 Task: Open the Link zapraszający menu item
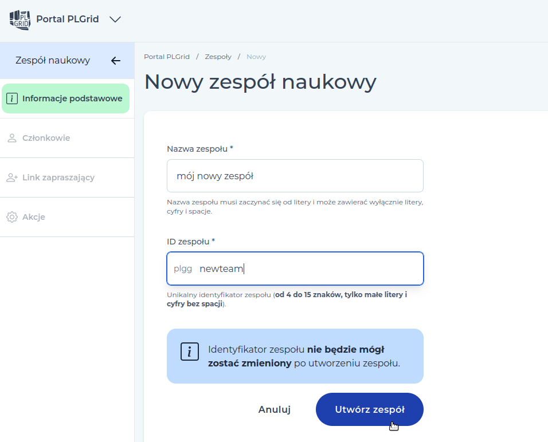(67, 177)
